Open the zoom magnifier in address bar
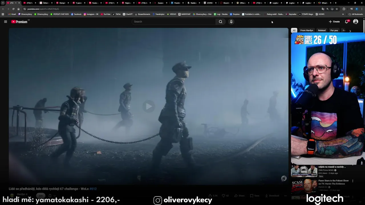This screenshot has width=365, height=205. (328, 9)
